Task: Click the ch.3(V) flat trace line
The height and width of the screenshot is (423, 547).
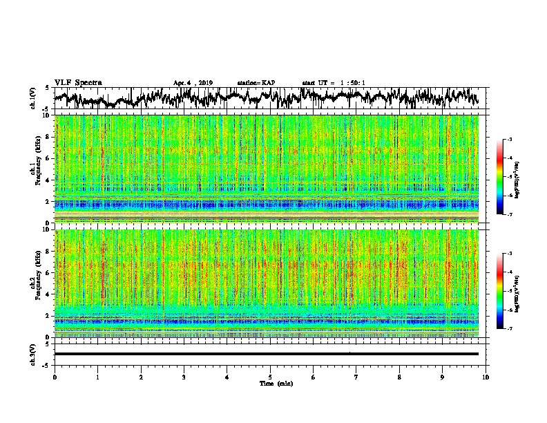Action: (266, 354)
